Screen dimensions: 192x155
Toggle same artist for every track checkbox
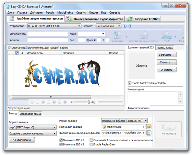click(10, 47)
